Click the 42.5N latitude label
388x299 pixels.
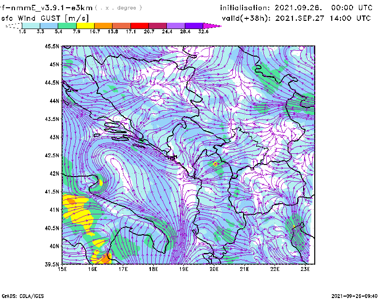pos(52,155)
